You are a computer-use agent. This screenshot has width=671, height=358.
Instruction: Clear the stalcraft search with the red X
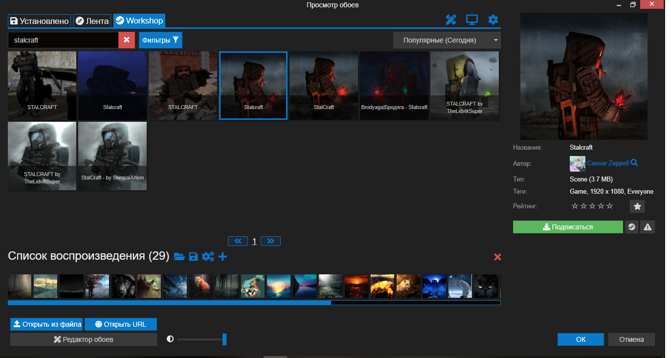coord(126,40)
